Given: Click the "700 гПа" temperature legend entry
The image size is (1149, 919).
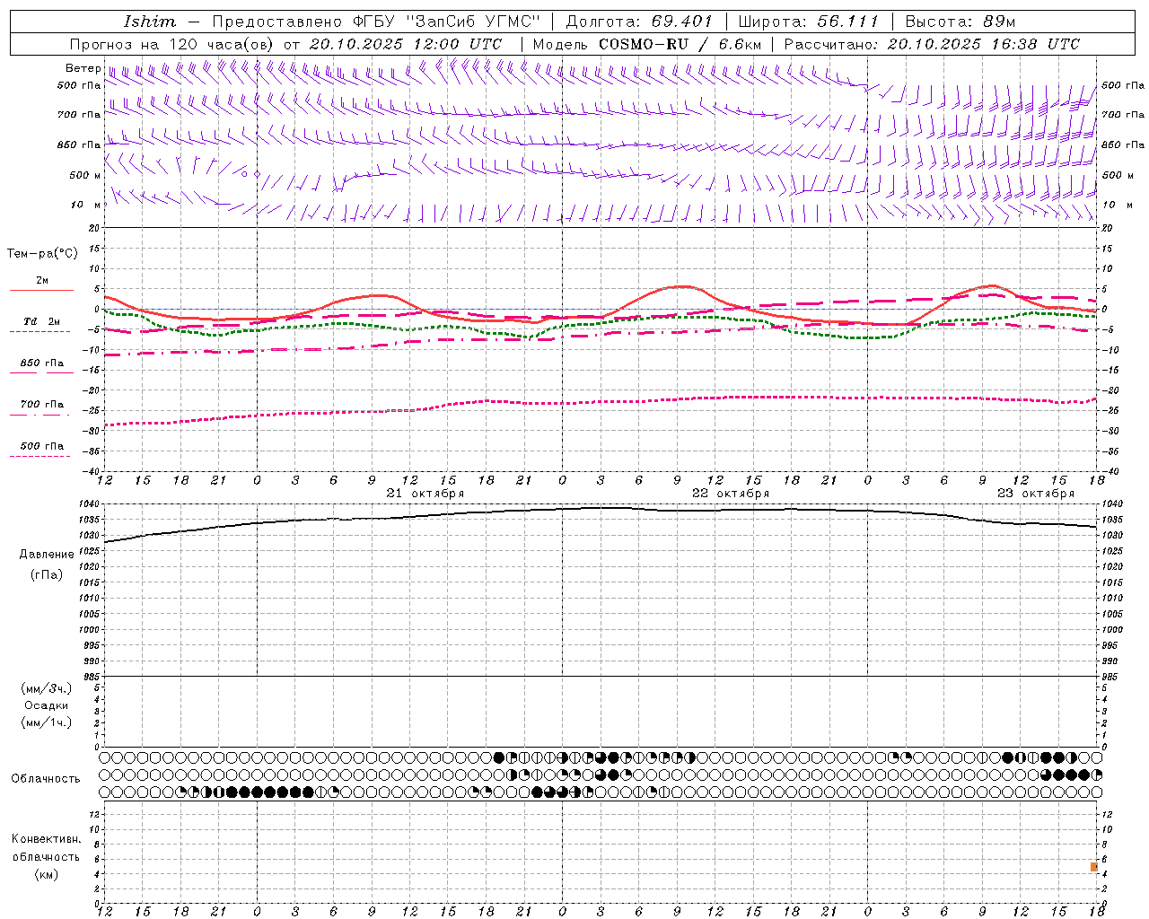Looking at the screenshot, I should [41, 405].
